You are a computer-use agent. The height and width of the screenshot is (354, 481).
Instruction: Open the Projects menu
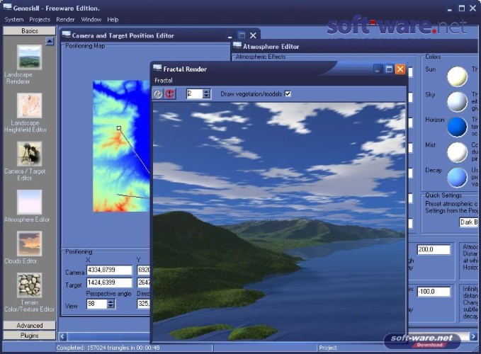(x=40, y=20)
